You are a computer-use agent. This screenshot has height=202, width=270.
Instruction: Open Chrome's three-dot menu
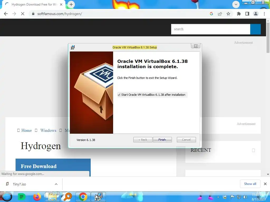coord(264,14)
